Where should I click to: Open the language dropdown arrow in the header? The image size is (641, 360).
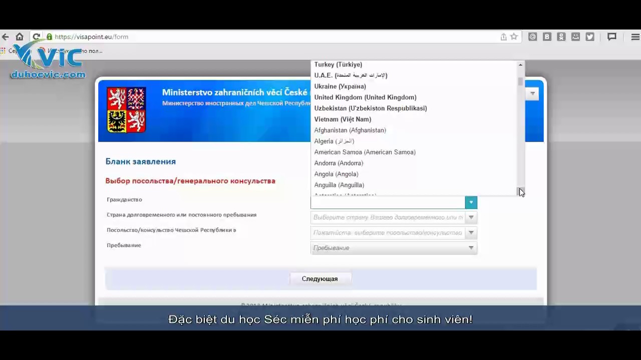[x=532, y=93]
